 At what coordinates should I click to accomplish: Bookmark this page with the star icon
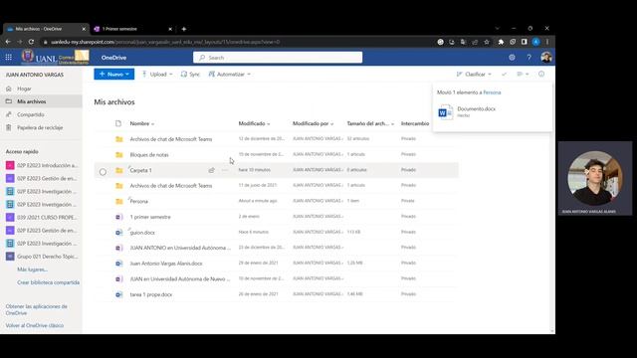click(x=487, y=42)
